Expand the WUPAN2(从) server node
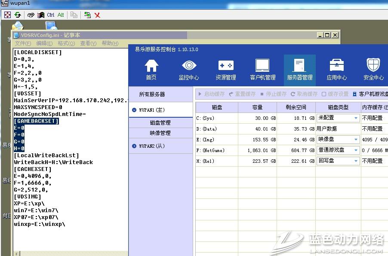Image resolution: width=388 pixels, height=256 pixels. click(134, 146)
